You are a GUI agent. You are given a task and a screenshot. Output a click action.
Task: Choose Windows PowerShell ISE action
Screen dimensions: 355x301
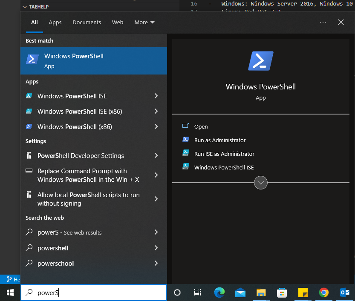224,167
